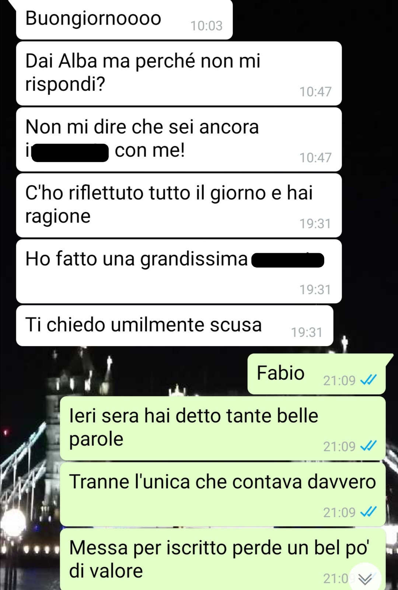Tap the 10:03 timestamp on 'Buongiornoooo'
The height and width of the screenshot is (590, 398).
[x=206, y=26]
